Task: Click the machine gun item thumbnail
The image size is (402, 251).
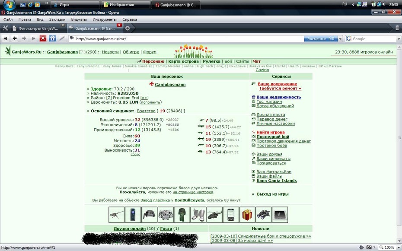Action: click(x=116, y=215)
